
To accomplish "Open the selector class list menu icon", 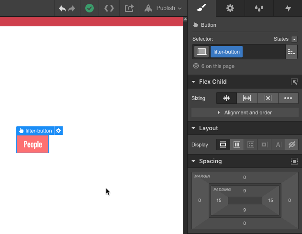I will point(291,52).
